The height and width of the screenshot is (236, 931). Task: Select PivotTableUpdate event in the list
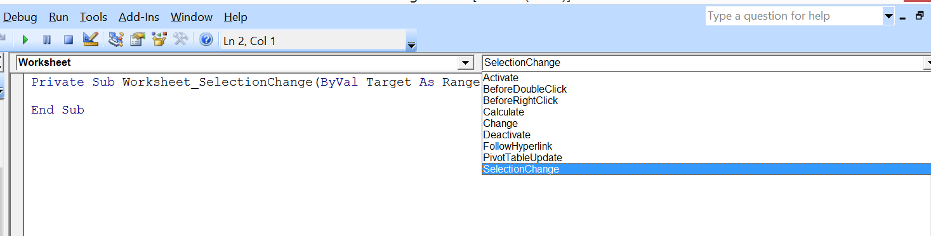click(706, 157)
